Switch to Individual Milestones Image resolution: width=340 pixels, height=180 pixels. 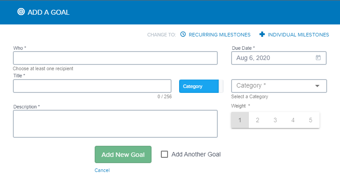(298, 35)
